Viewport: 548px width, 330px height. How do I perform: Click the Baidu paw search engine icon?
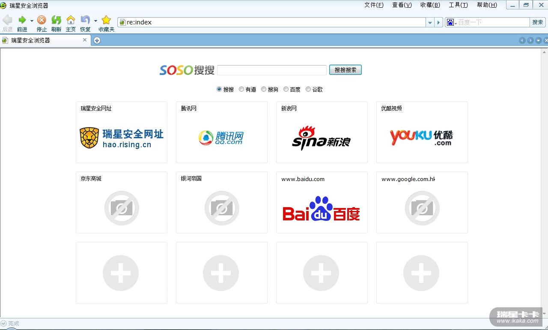pos(450,22)
